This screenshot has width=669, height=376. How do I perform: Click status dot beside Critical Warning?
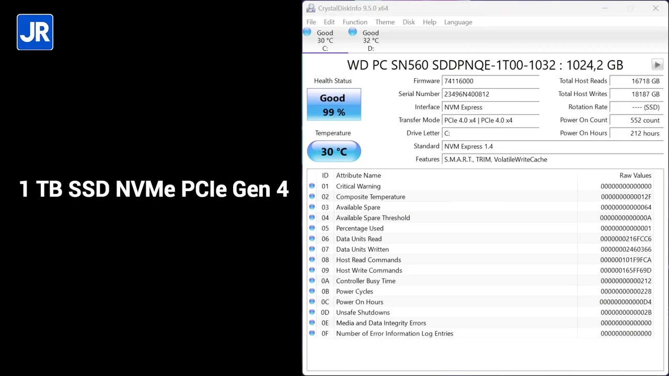pos(312,186)
